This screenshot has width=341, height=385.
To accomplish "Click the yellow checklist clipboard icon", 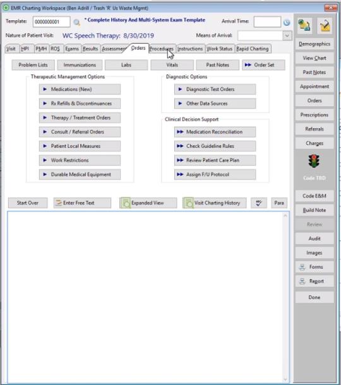I will 325,25.
